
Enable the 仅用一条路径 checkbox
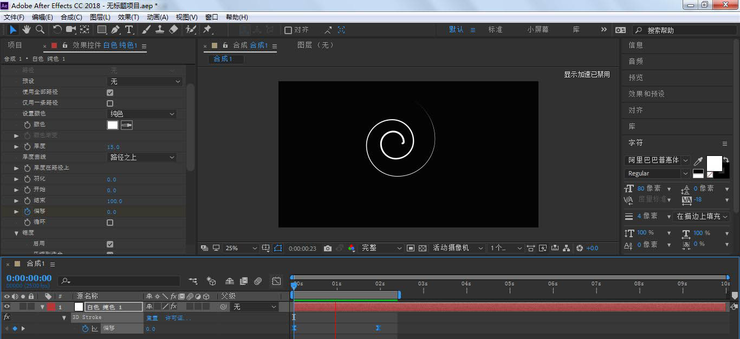pos(110,103)
